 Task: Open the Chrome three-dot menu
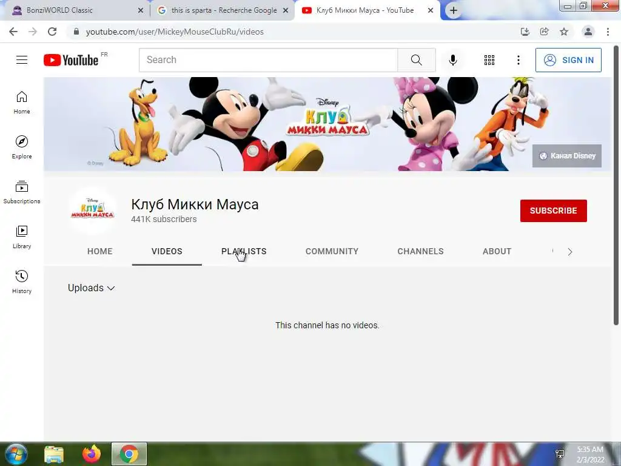pyautogui.click(x=608, y=32)
